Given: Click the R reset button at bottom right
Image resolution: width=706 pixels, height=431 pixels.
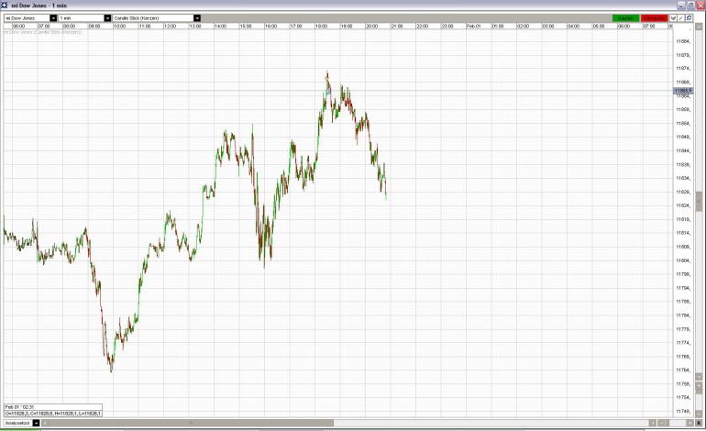Looking at the screenshot, I should point(699,424).
